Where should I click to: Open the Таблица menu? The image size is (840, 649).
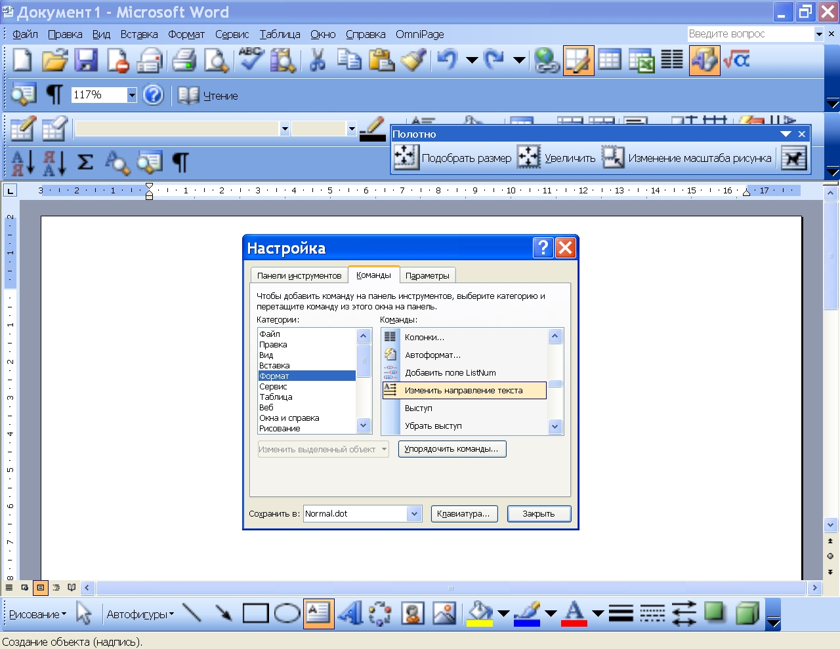tap(280, 34)
